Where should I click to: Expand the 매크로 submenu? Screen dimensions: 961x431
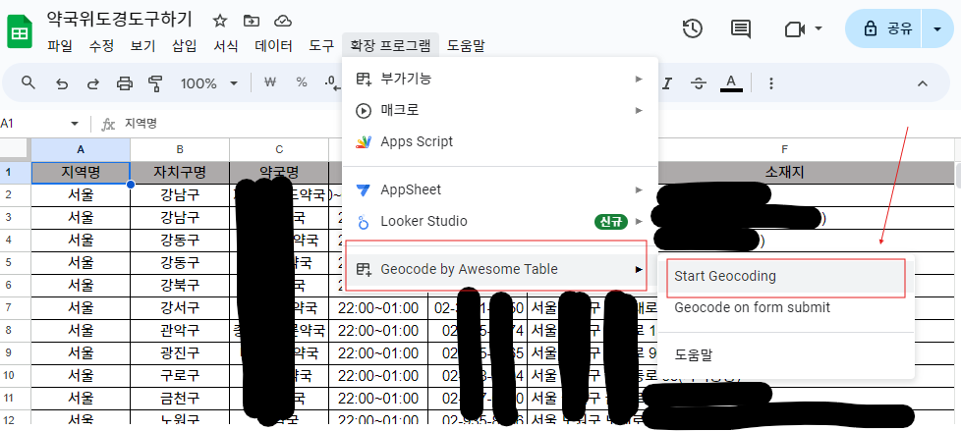coord(500,110)
